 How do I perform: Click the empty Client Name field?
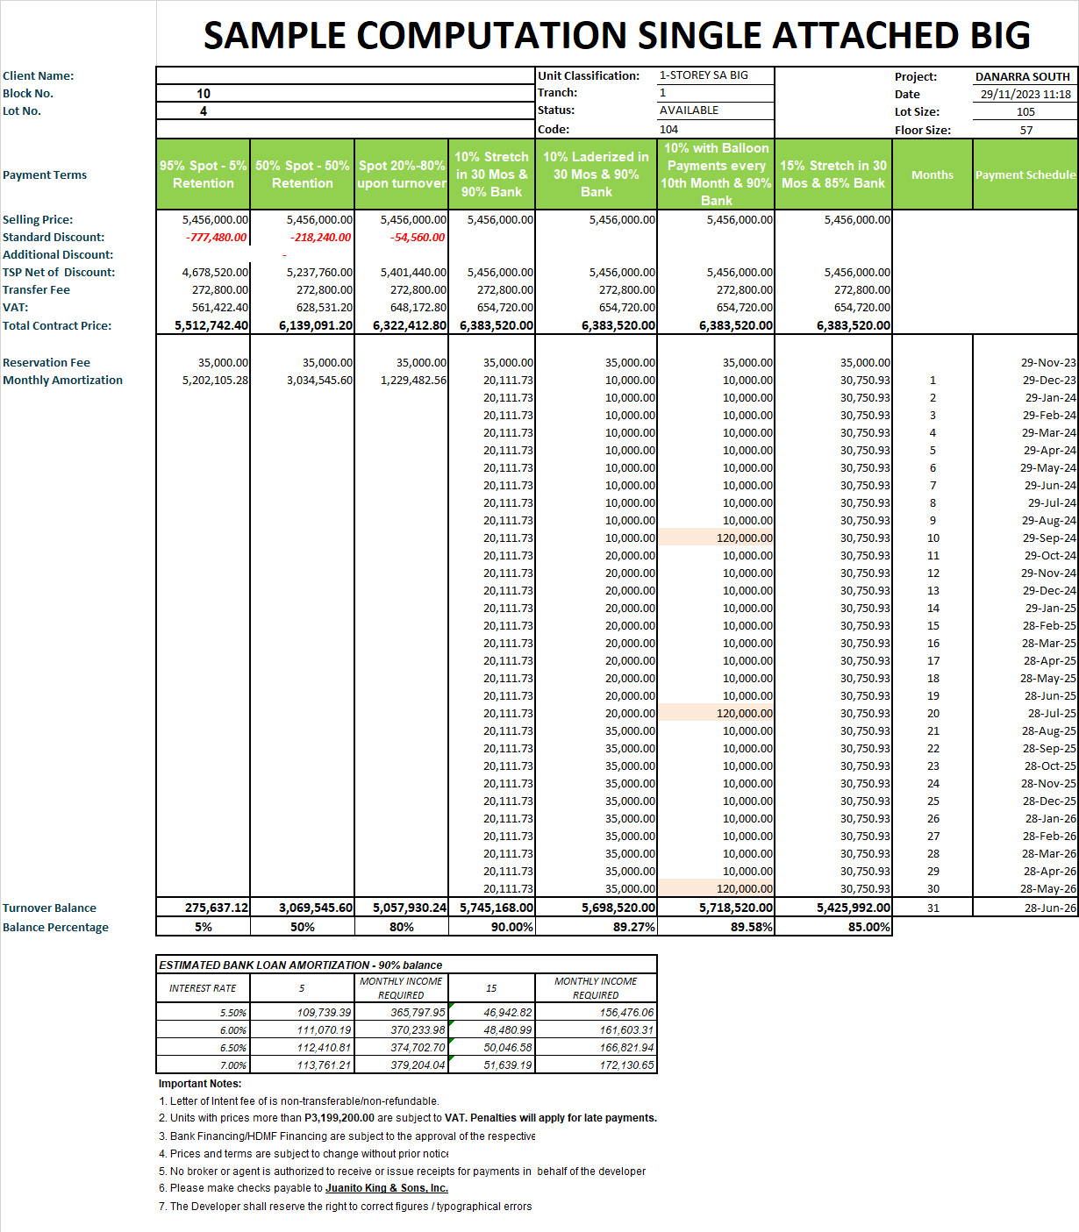pos(346,75)
